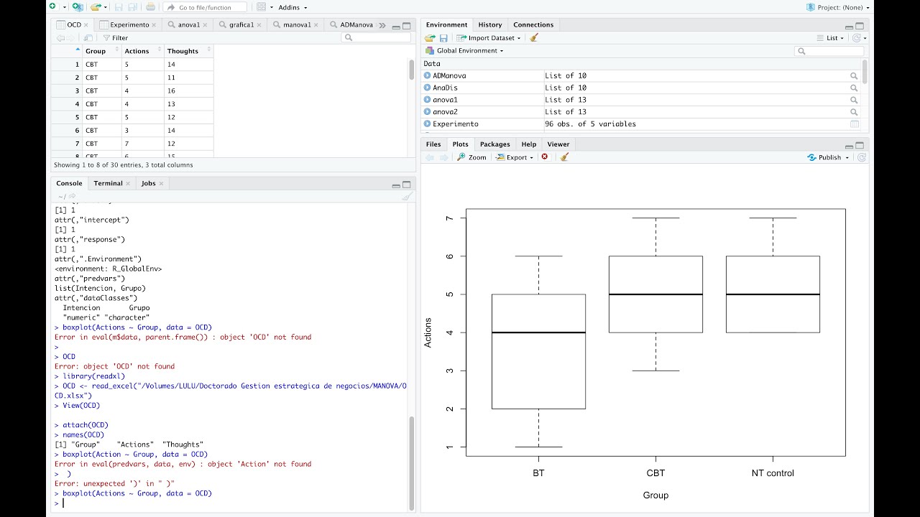
Task: Switch to the anova1 tab
Action: tap(189, 24)
